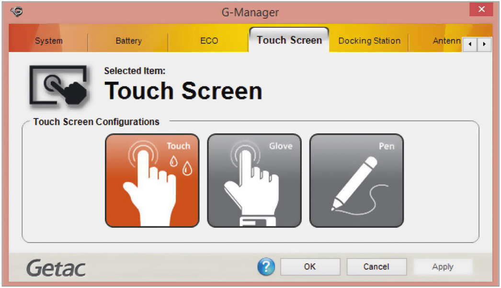Open help with the blue question icon
Screen dimensions: 501x288
click(266, 267)
